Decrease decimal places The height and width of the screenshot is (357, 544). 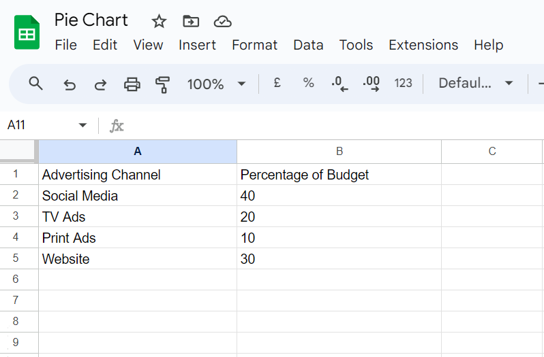[339, 84]
